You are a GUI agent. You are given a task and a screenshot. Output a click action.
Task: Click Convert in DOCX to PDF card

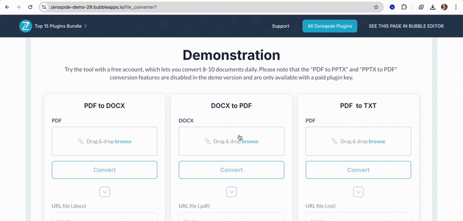tap(231, 170)
